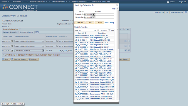Viewport: 188px width, 106px height.
Task: Open Manage Schedules breadcrumb menu
Action: coord(80,1)
